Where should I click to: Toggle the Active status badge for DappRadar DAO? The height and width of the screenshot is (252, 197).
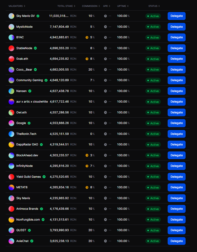pos(153,144)
